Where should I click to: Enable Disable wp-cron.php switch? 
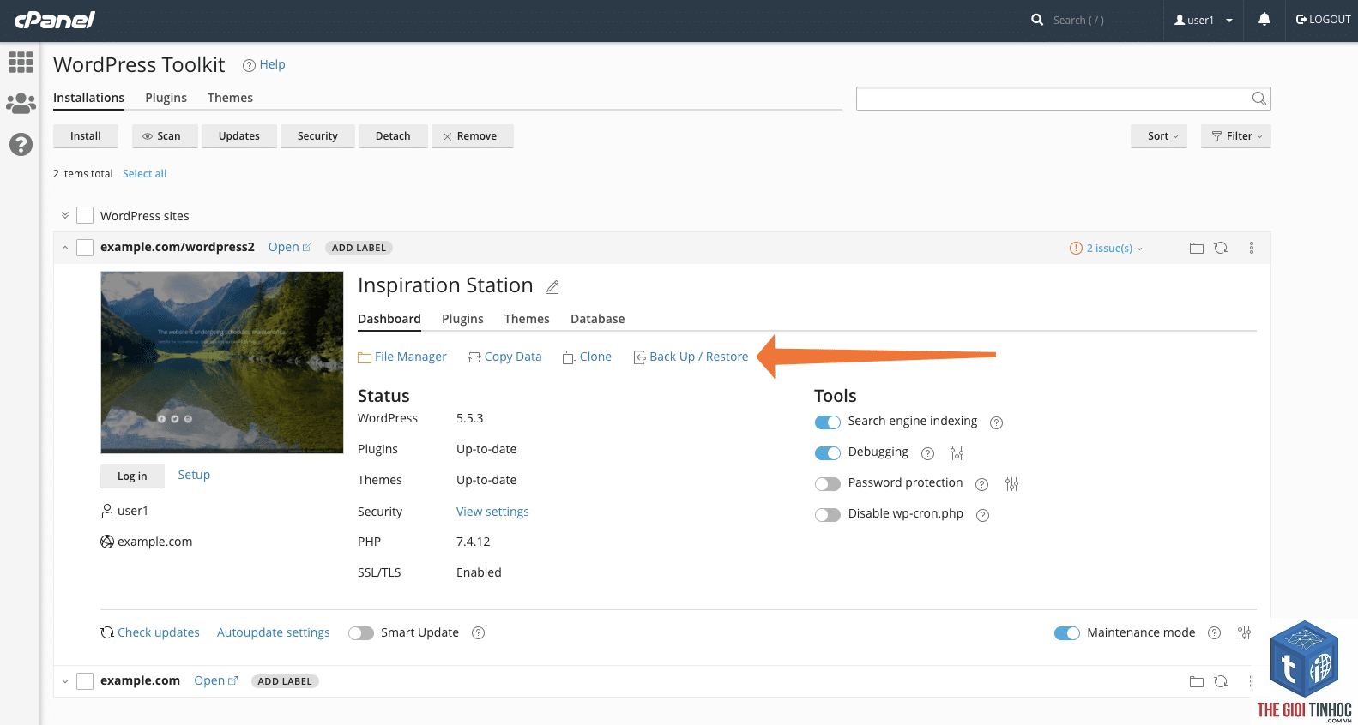(x=827, y=514)
